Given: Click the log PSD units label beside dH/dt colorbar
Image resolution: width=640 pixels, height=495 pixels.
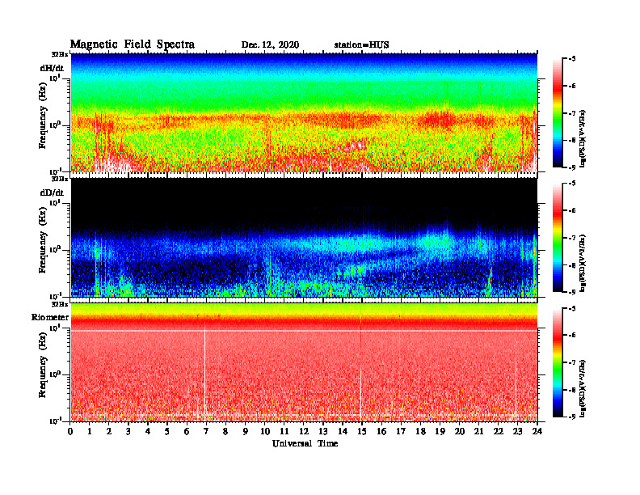Looking at the screenshot, I should pyautogui.click(x=583, y=138).
